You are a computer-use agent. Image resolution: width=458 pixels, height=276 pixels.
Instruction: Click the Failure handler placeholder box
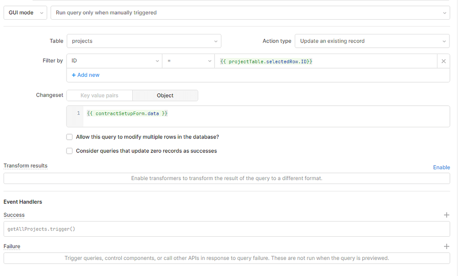227,258
